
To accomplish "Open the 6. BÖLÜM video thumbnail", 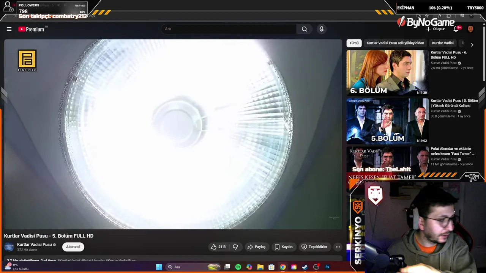I will (x=387, y=72).
